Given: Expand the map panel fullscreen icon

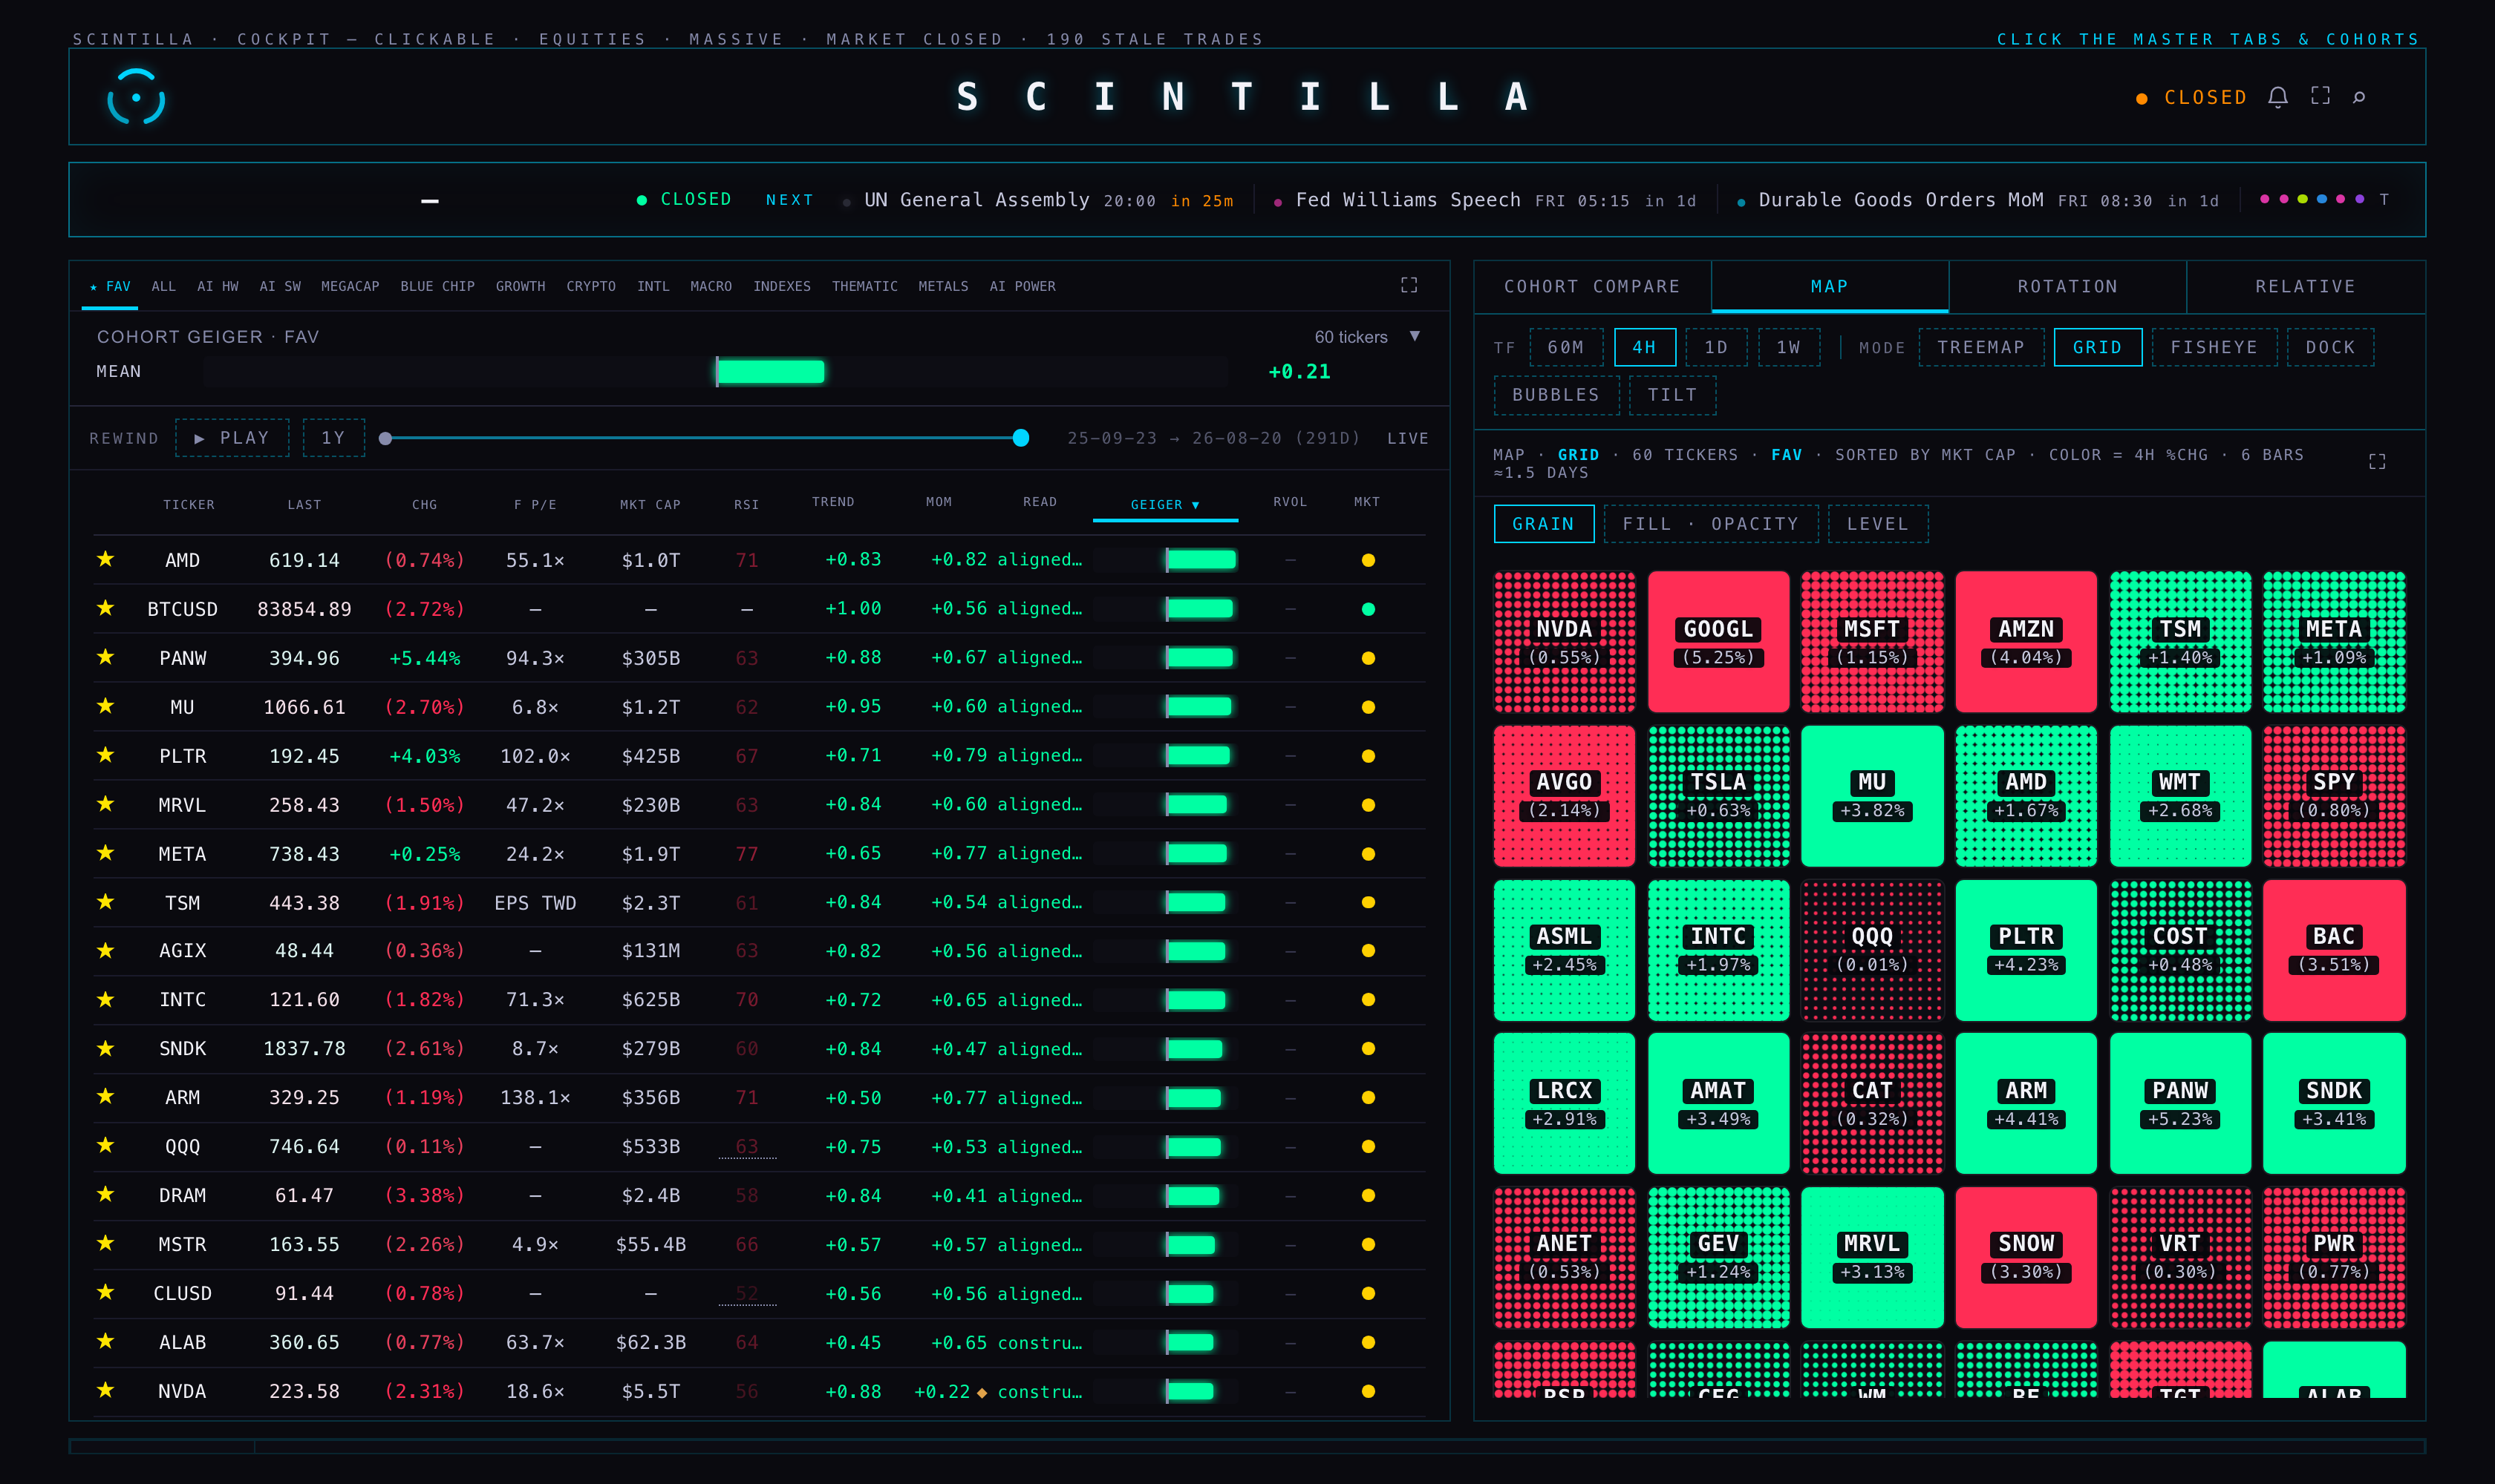Looking at the screenshot, I should (2377, 461).
